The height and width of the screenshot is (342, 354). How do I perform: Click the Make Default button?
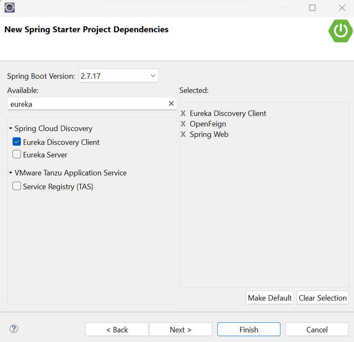[x=270, y=298]
